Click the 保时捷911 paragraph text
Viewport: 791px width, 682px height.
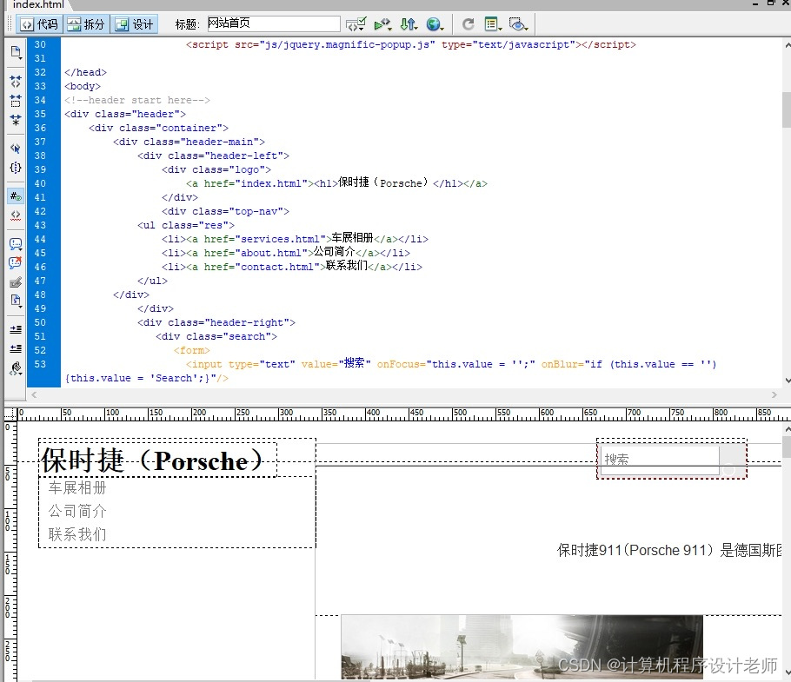pos(669,550)
